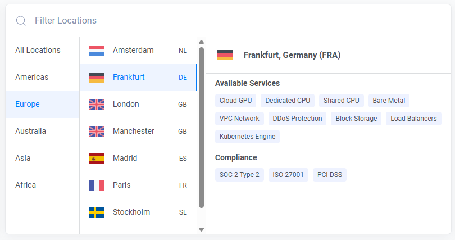
Task: Open the Asia region tab
Action: click(x=23, y=158)
